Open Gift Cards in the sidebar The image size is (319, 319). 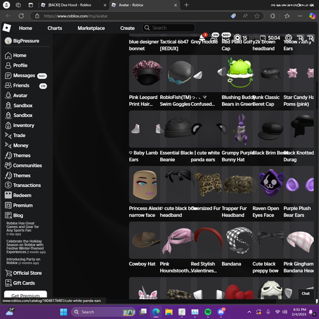click(x=20, y=283)
